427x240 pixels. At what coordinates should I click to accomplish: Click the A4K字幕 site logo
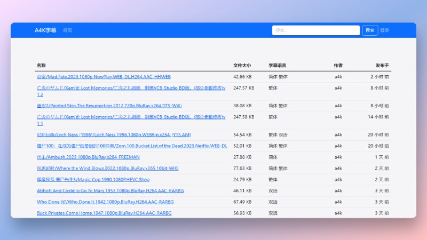click(45, 30)
